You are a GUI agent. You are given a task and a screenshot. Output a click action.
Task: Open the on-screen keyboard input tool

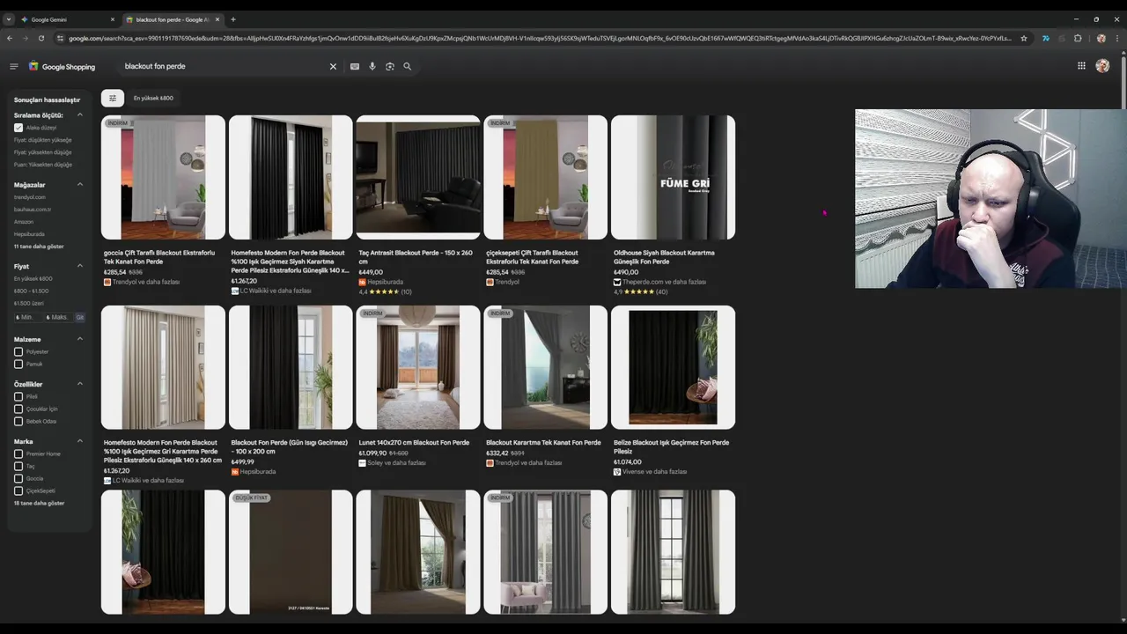click(355, 66)
